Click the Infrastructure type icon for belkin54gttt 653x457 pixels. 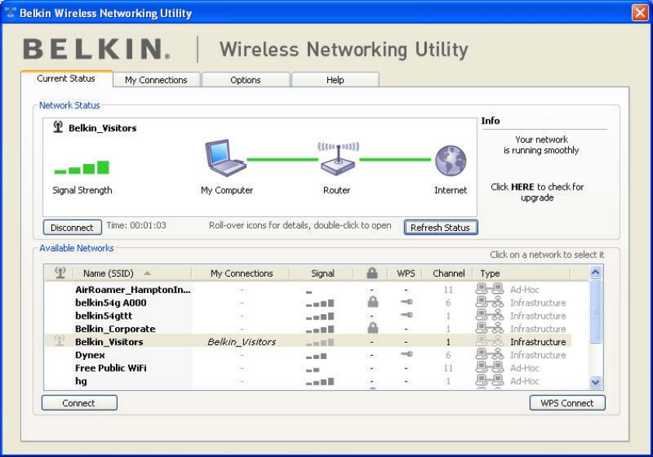click(490, 315)
